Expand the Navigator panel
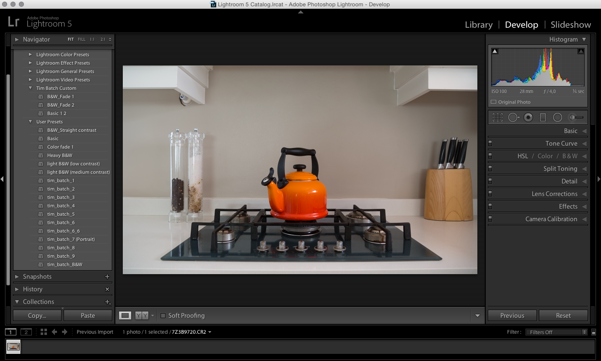This screenshot has width=601, height=361. tap(17, 39)
